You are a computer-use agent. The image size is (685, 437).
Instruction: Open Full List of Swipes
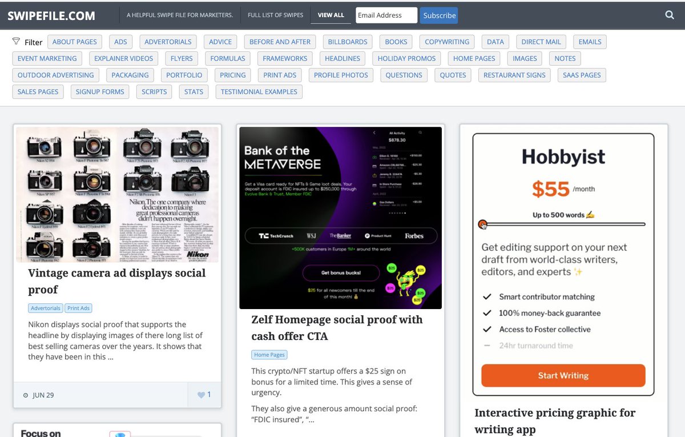click(276, 15)
